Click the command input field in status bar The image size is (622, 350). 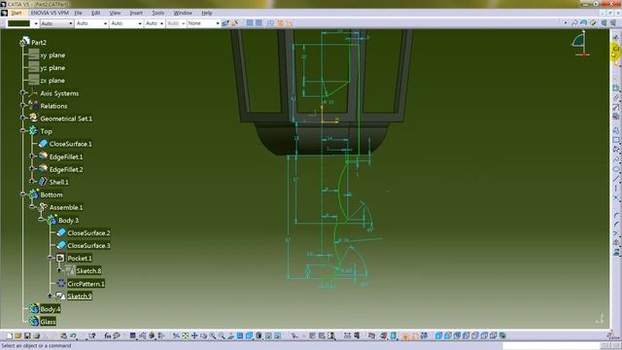click(551, 346)
